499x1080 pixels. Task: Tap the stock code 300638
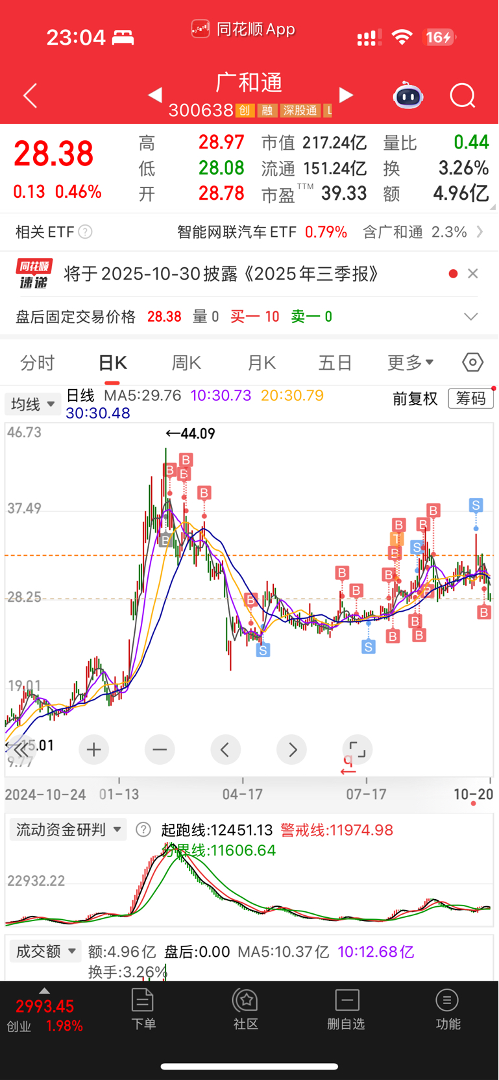(201, 110)
